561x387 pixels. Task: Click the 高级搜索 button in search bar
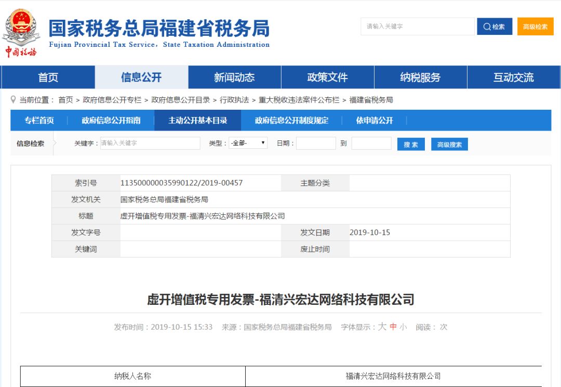point(449,145)
